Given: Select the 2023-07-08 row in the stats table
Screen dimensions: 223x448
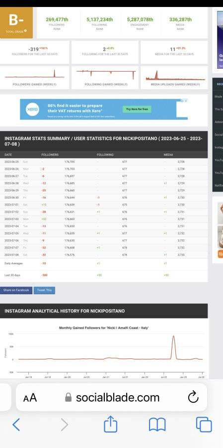Looking at the screenshot, I should (104, 254).
